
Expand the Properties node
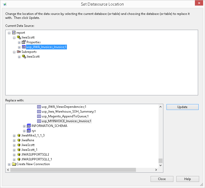click(19, 42)
